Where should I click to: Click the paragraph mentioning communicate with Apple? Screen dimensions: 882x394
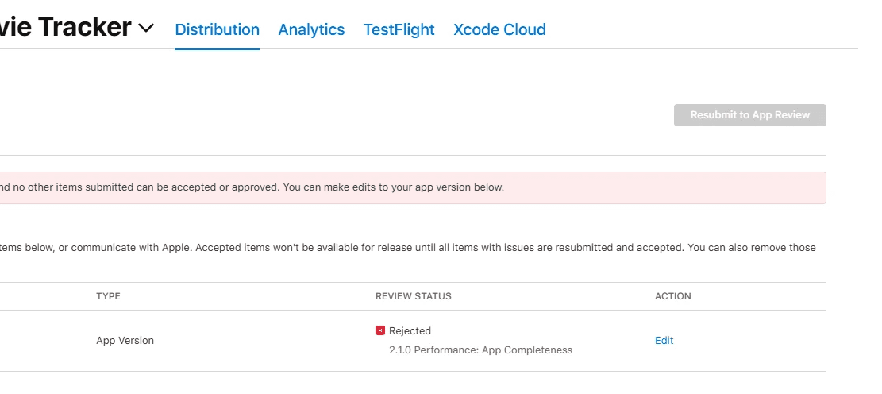coord(408,248)
